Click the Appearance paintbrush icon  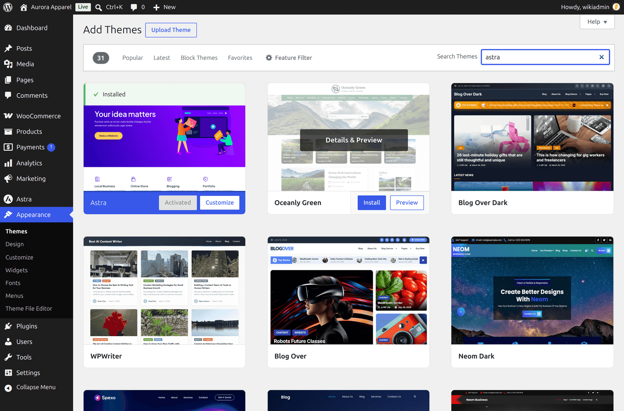coord(8,215)
